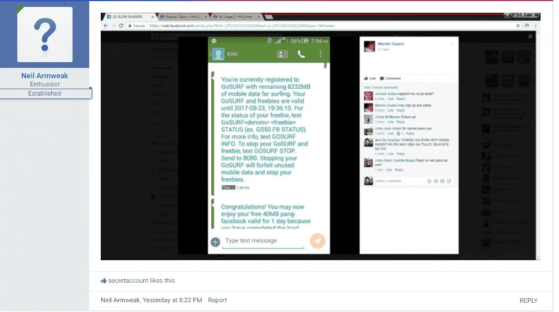Viewport: 559px width, 312px height.
Task: Open Warren Ouano's profile from post header
Action: tap(391, 44)
